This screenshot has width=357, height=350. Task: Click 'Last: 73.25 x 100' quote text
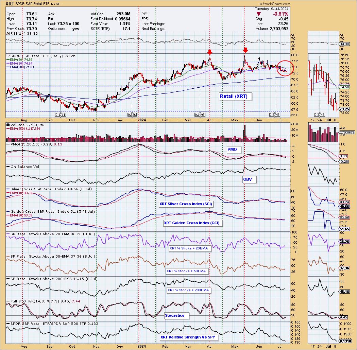click(x=64, y=24)
